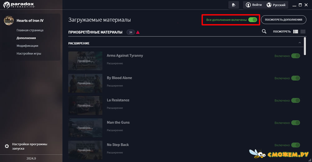The image size is (312, 162).
Task: Disable By Blood Alone expansion
Action: point(295,78)
